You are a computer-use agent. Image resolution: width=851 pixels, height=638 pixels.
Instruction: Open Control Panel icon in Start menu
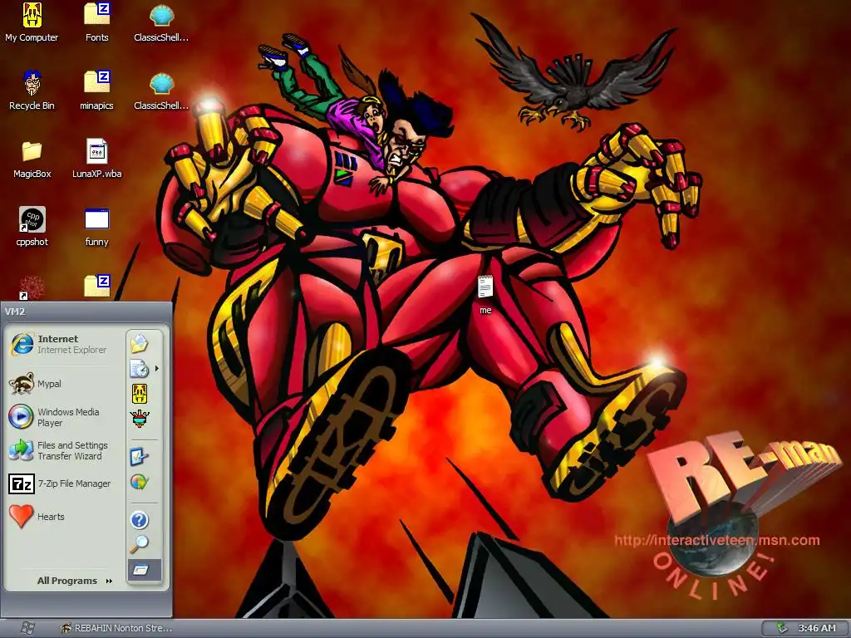pos(139,457)
